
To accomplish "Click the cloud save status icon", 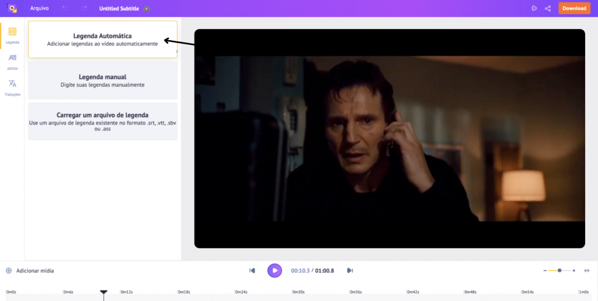I will (x=147, y=8).
